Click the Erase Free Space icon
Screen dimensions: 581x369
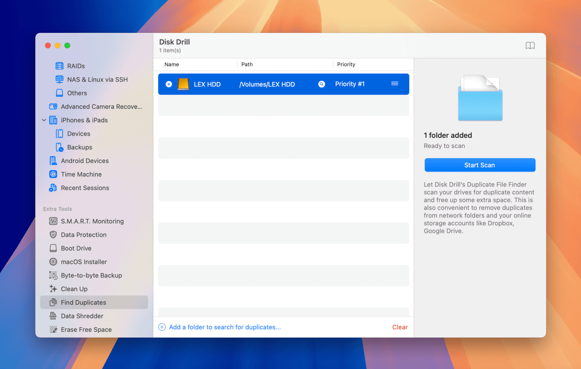53,330
